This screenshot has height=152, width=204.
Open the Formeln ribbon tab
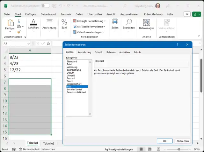coord(66,14)
